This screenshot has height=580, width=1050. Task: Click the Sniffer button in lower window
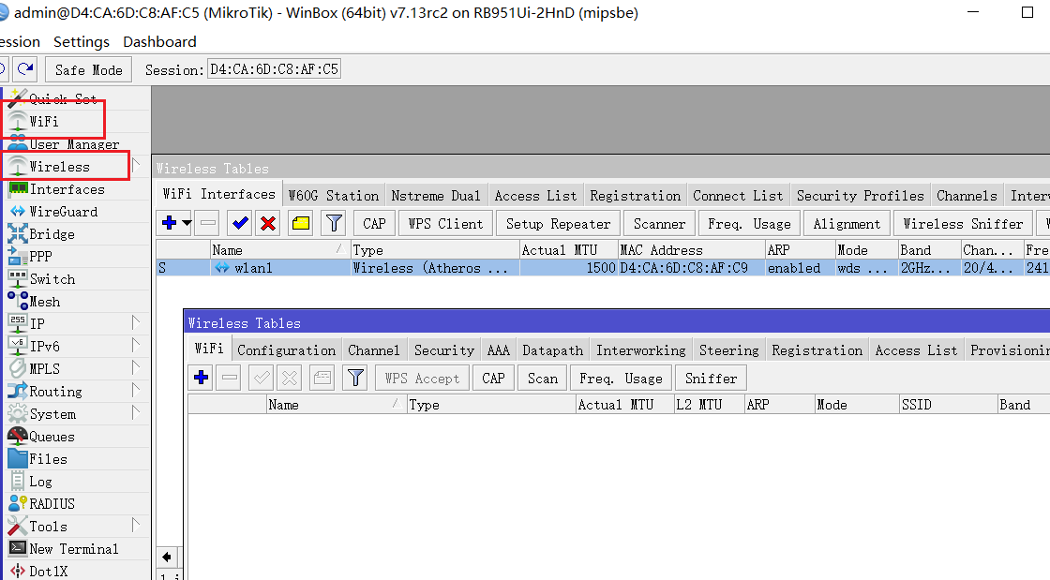pos(711,378)
